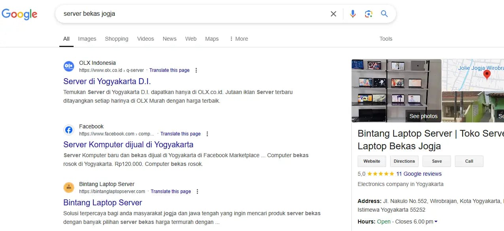504x231 pixels.
Task: Click the Google logo
Action: coord(19,14)
